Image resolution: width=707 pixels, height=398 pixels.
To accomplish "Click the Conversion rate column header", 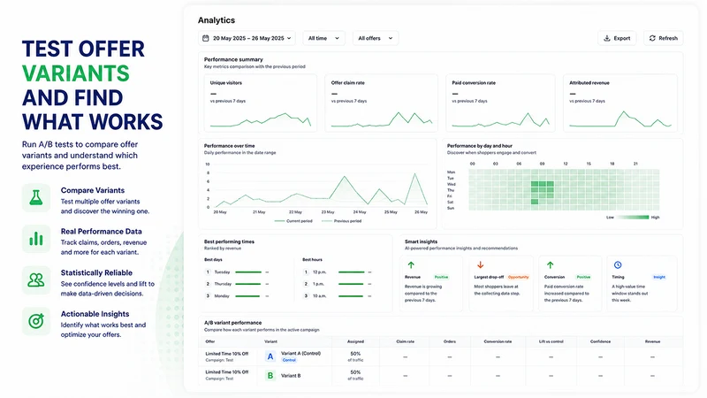I will (x=498, y=341).
